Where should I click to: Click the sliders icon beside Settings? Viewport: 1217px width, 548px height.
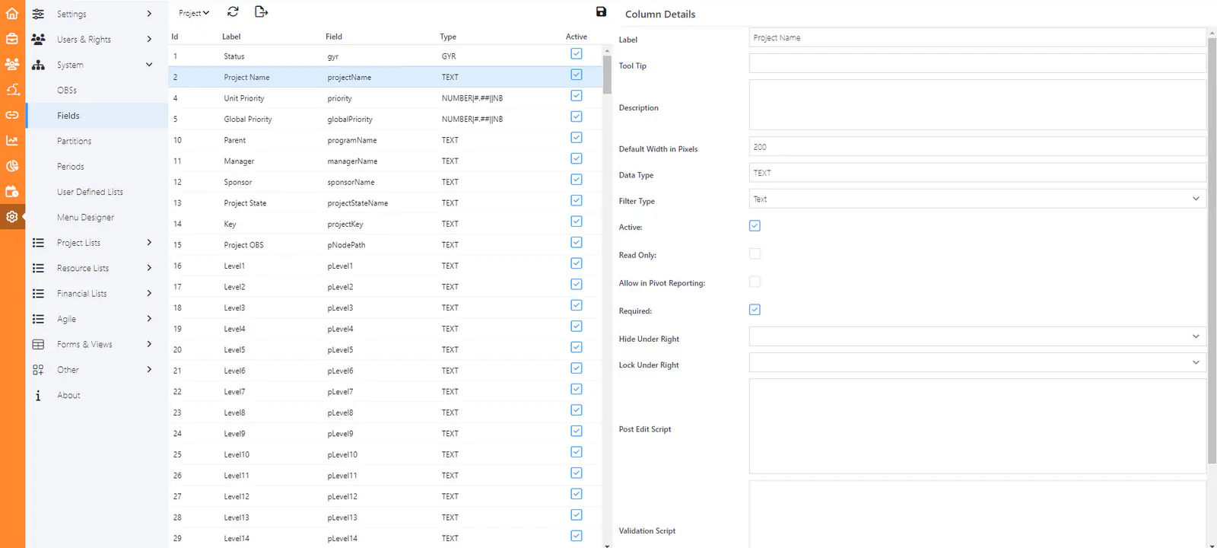[x=38, y=14]
